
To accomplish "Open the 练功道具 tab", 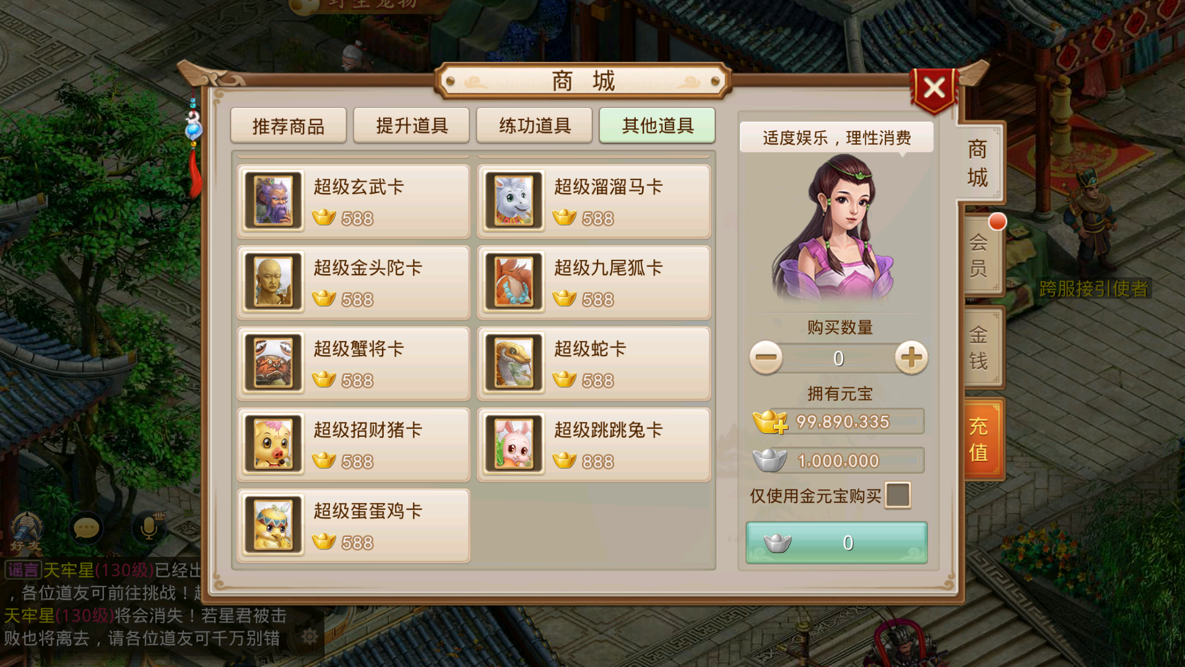I will [535, 126].
